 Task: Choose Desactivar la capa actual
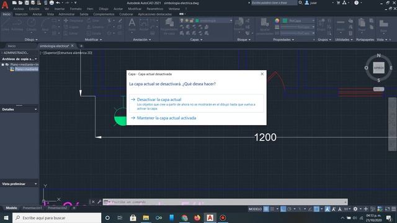coord(196,103)
